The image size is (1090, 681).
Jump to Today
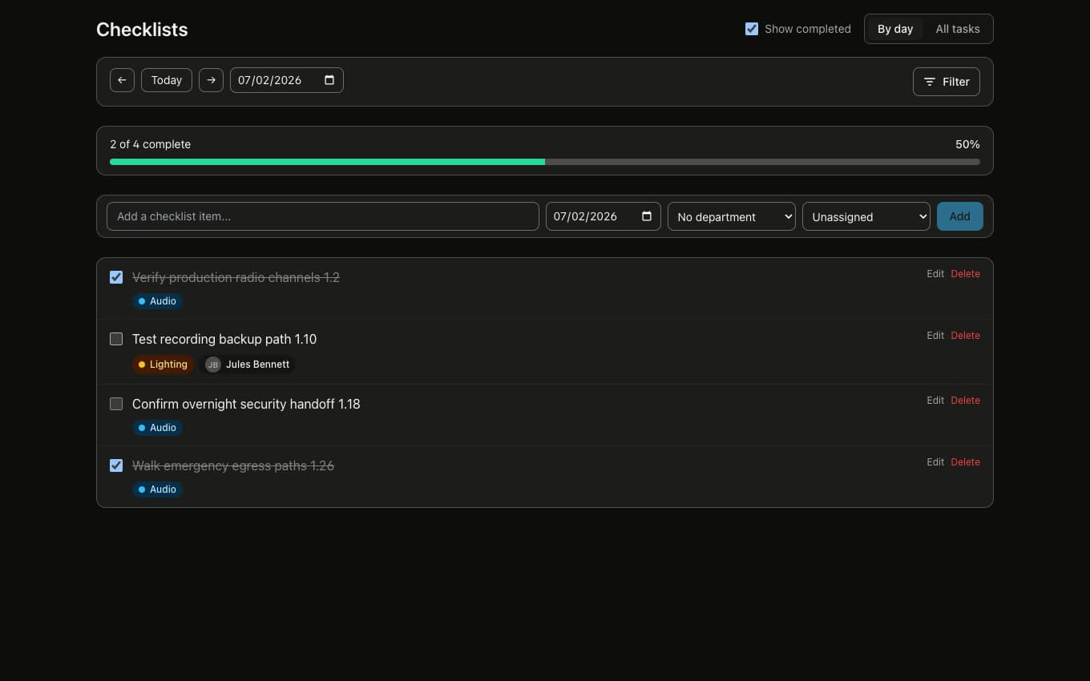167,80
